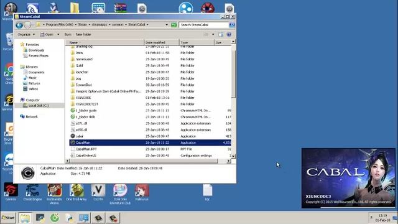Click the green circular app in the taskbar
The width and height of the screenshot is (398, 224).
point(55,218)
